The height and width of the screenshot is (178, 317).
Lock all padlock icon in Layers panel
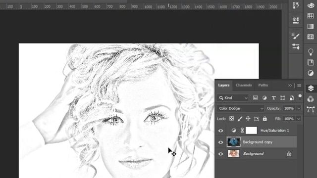click(x=264, y=119)
